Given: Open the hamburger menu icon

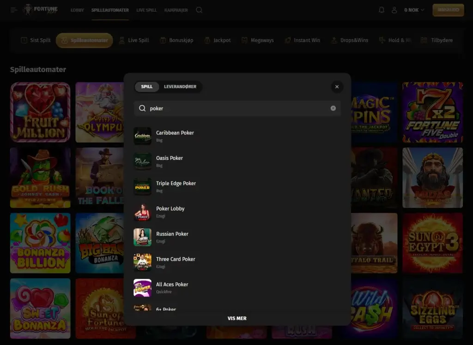Looking at the screenshot, I should (14, 10).
